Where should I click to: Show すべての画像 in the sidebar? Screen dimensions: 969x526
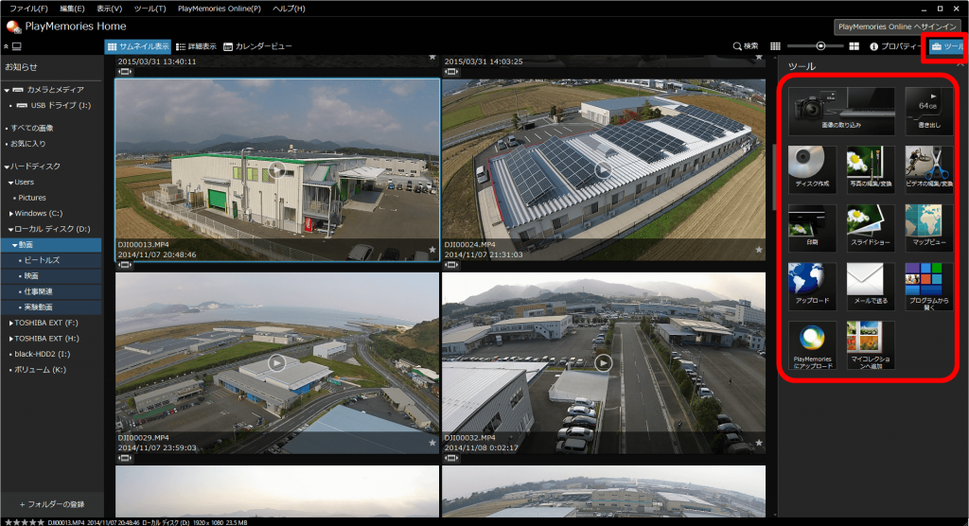(32, 128)
